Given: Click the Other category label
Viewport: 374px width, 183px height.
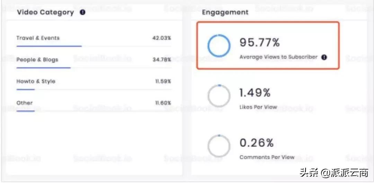Looking at the screenshot, I should click(25, 103).
